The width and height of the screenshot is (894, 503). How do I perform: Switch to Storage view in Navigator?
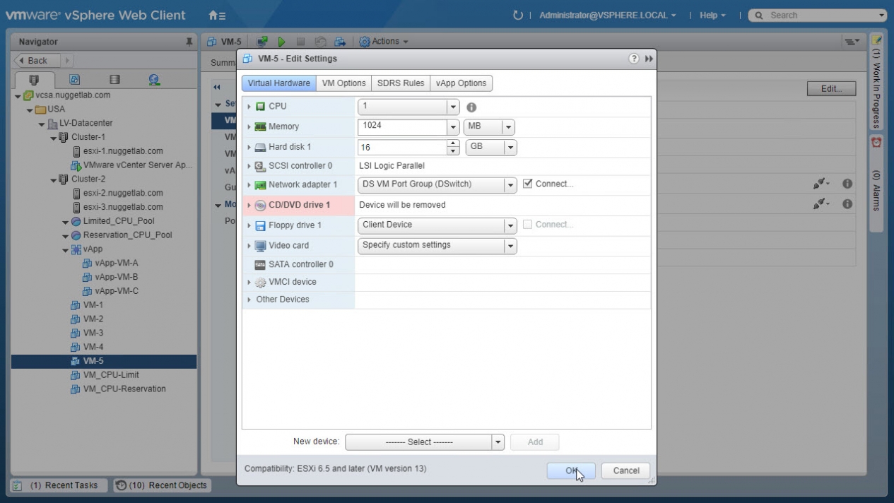(x=114, y=80)
